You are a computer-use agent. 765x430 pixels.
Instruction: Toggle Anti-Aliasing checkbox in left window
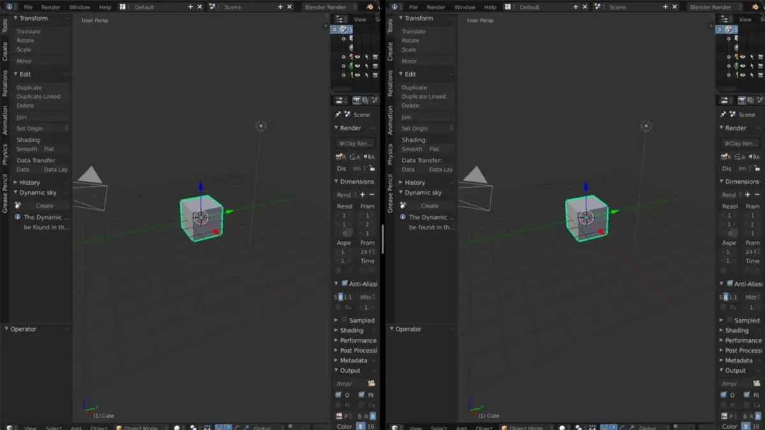click(x=345, y=283)
